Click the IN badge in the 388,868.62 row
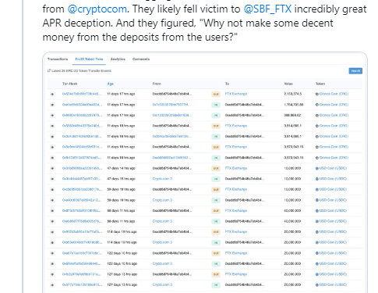This screenshot has height=293, width=378. (x=216, y=116)
